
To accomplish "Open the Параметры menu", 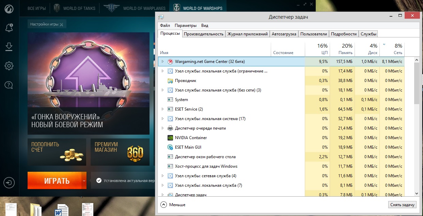I will (186, 26).
